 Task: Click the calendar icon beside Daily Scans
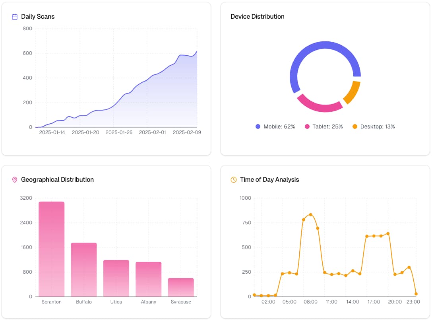click(x=14, y=16)
